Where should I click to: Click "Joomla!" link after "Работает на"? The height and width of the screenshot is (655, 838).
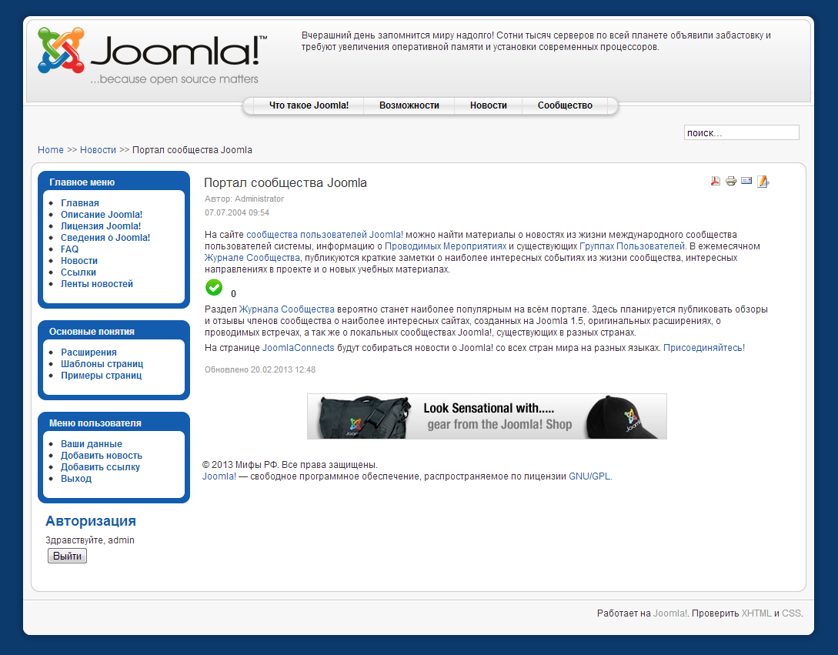pyautogui.click(x=670, y=613)
